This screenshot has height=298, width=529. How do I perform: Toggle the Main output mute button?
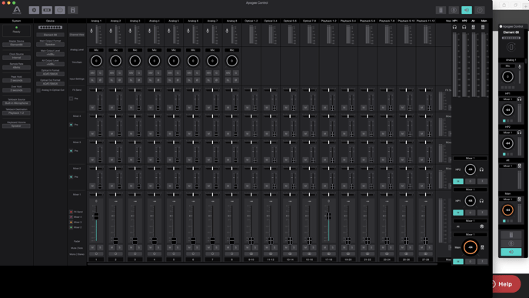click(x=457, y=261)
